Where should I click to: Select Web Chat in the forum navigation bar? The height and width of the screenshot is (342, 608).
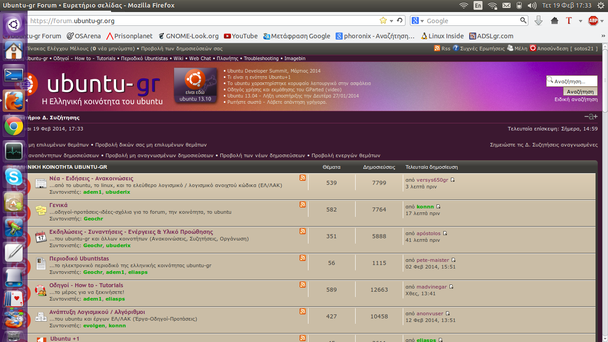click(x=200, y=58)
